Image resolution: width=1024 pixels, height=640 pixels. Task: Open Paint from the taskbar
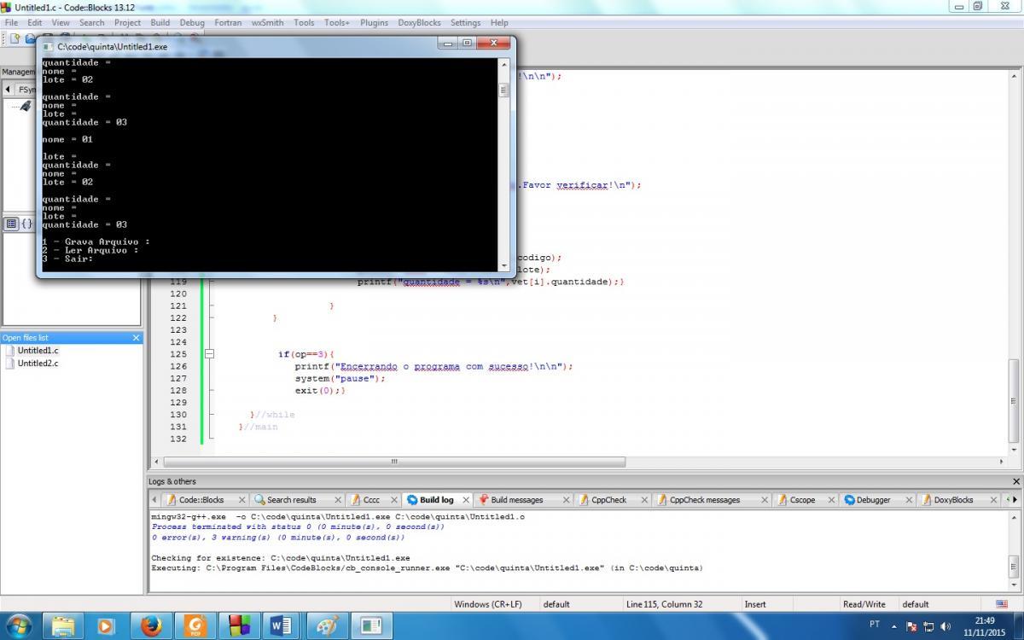click(x=326, y=625)
